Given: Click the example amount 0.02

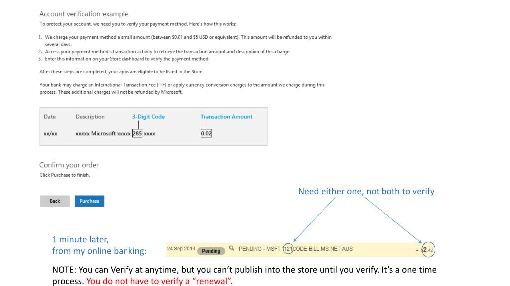Looking at the screenshot, I should pyautogui.click(x=206, y=133).
